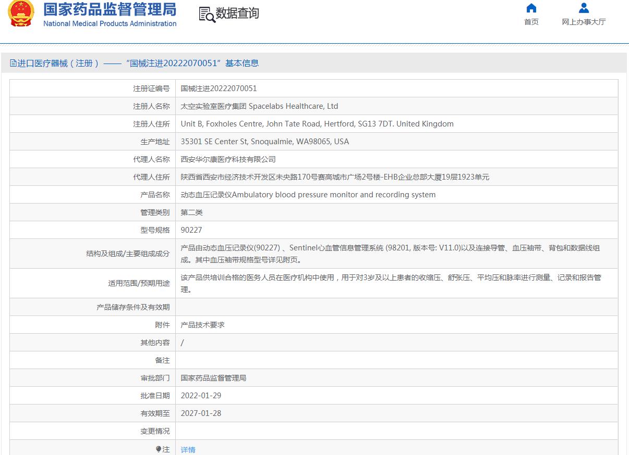The width and height of the screenshot is (629, 455).
Task: Click 国家药品监督管理局 site title
Action: [x=110, y=9]
